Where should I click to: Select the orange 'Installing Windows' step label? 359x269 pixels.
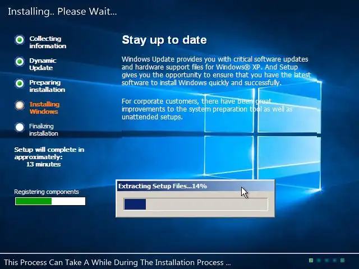click(x=44, y=108)
